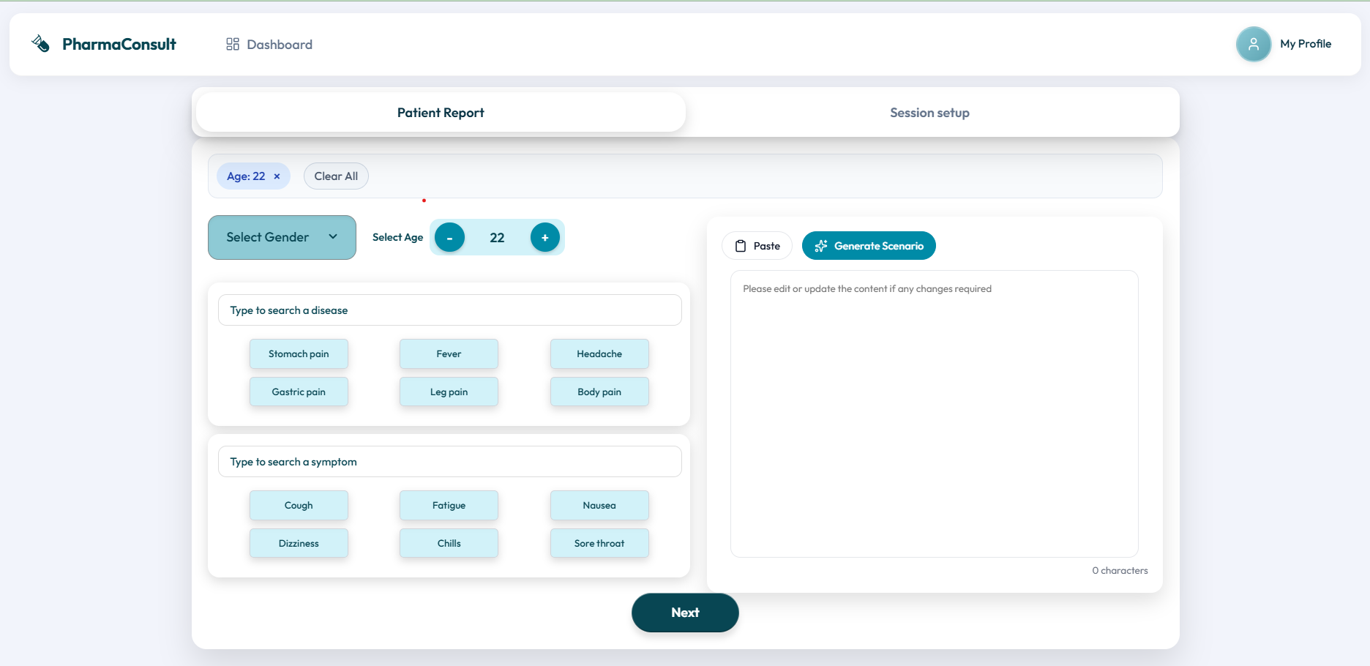Open the disease search combo box
1370x666 pixels.
pos(449,310)
